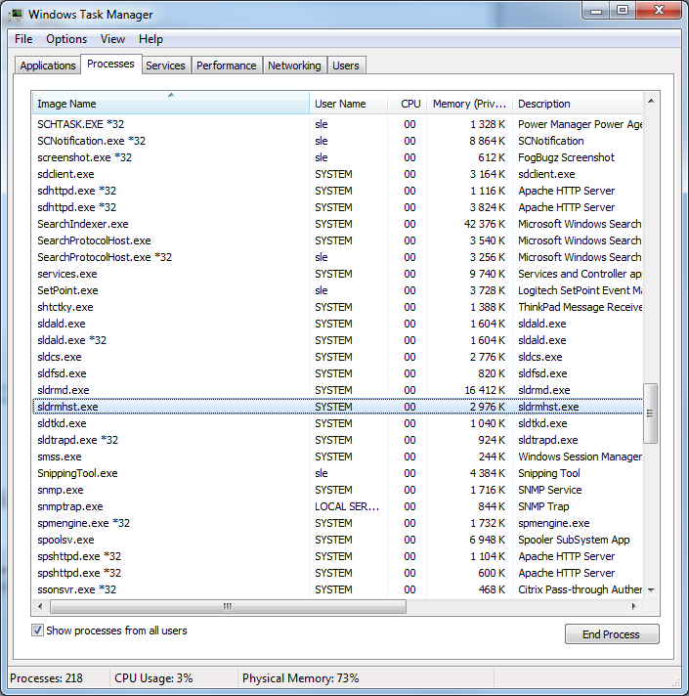Screen dimensions: 689x696
Task: Select the SCHTASK.EXE *32 process
Action: coord(337,124)
